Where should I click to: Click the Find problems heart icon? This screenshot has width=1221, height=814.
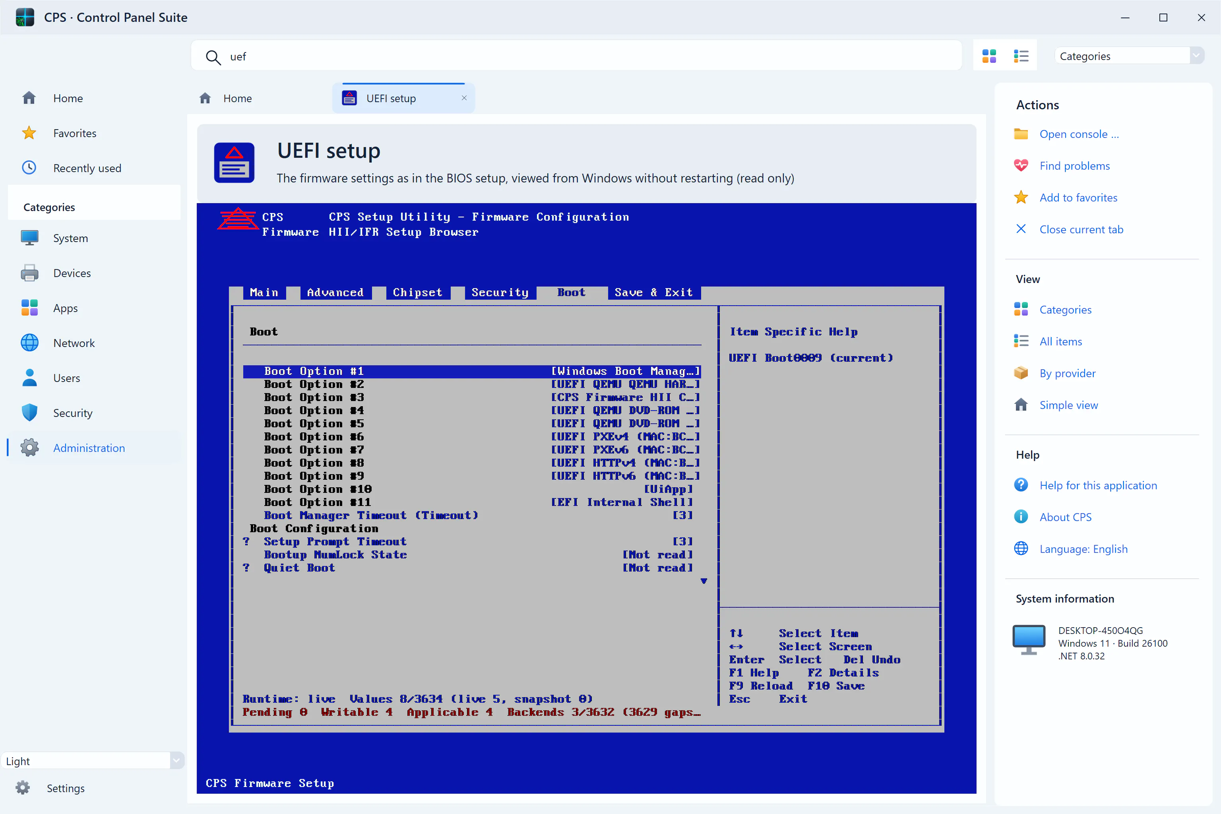coord(1021,166)
